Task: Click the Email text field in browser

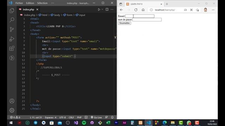Action: click(x=140, y=16)
